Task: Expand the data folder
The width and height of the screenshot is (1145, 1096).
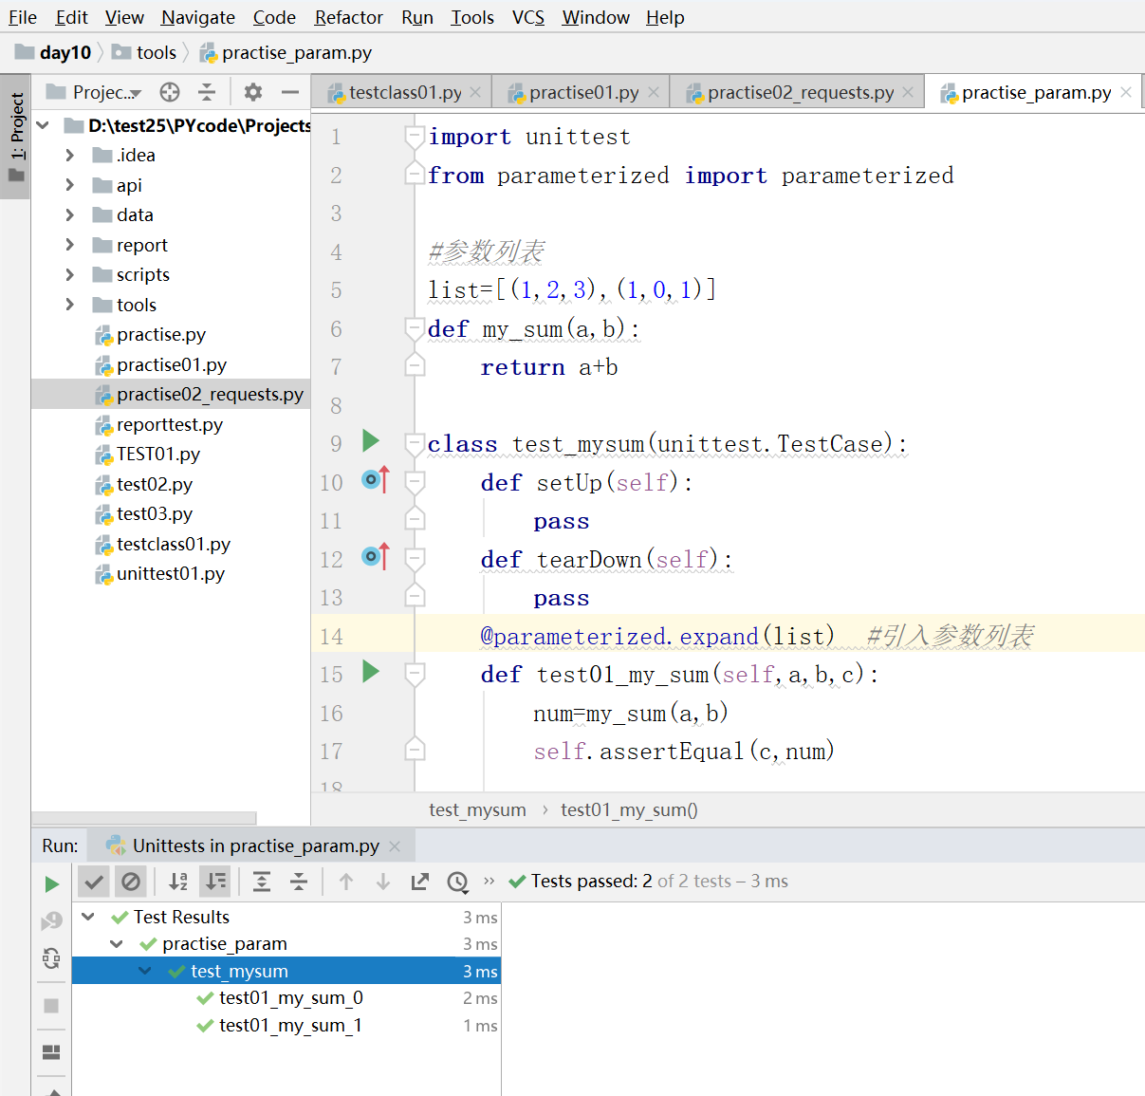Action: pos(70,215)
